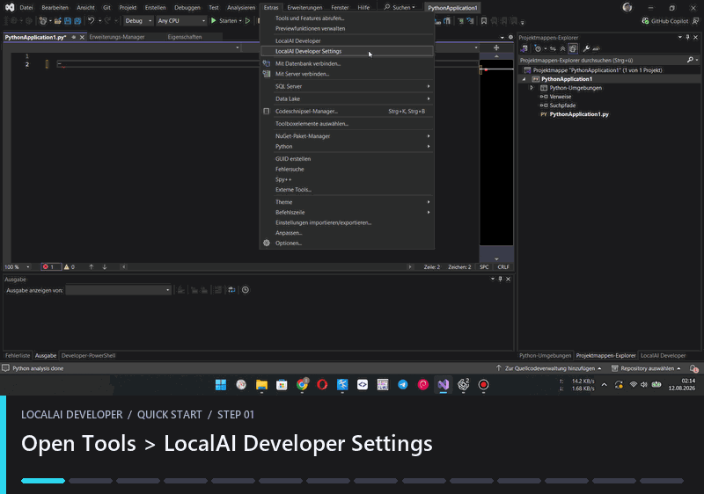704x494 pixels.
Task: Click Zur Quellcodeverwaltung hinzufügen
Action: 548,368
